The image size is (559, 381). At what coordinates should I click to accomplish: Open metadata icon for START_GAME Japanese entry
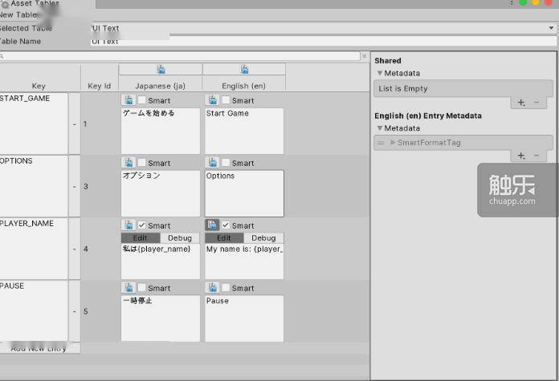pyautogui.click(x=128, y=100)
